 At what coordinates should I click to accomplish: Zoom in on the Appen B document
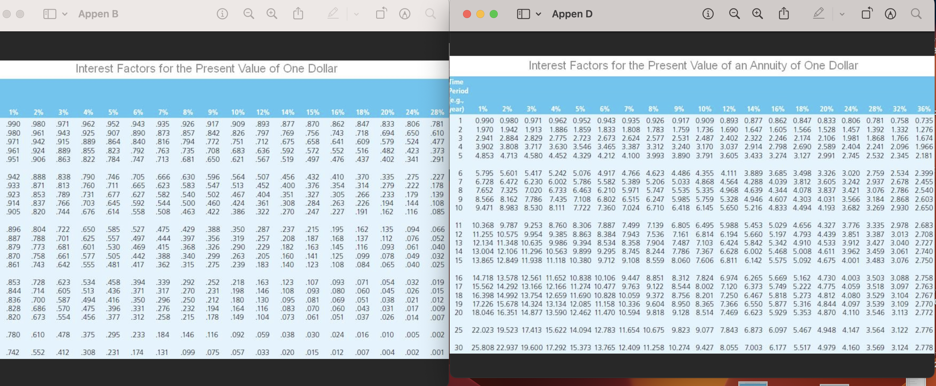point(272,14)
